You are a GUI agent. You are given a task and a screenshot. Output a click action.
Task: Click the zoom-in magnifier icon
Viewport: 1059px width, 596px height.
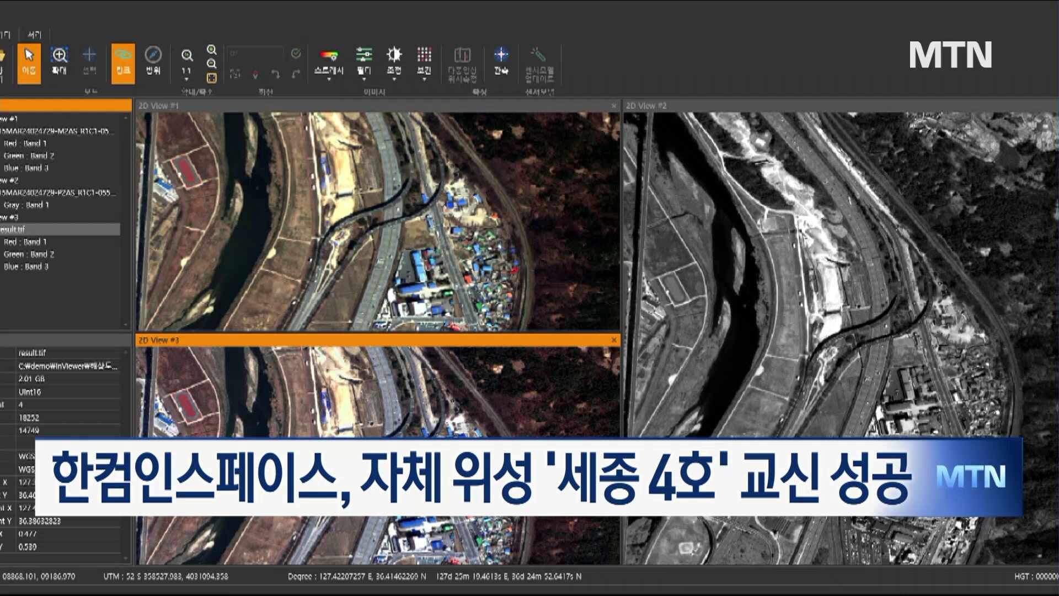pyautogui.click(x=212, y=50)
